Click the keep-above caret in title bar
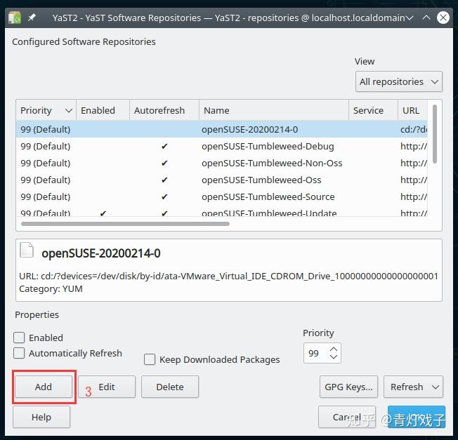This screenshot has width=458, height=440. pyautogui.click(x=426, y=18)
